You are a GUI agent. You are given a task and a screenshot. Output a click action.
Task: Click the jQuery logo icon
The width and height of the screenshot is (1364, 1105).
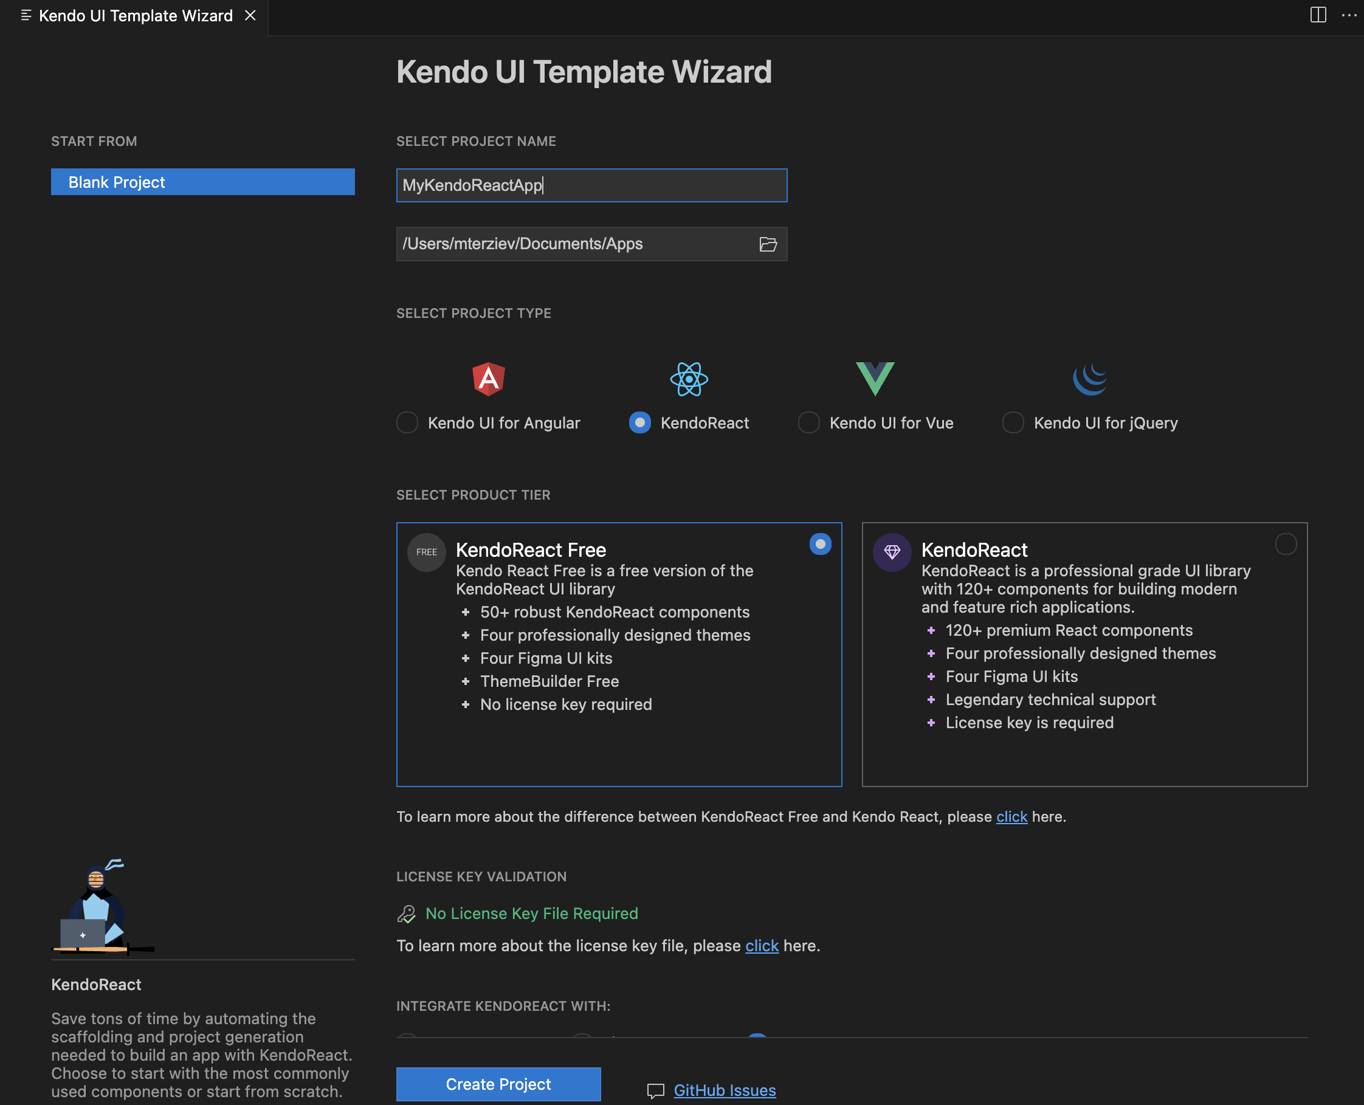1090,378
